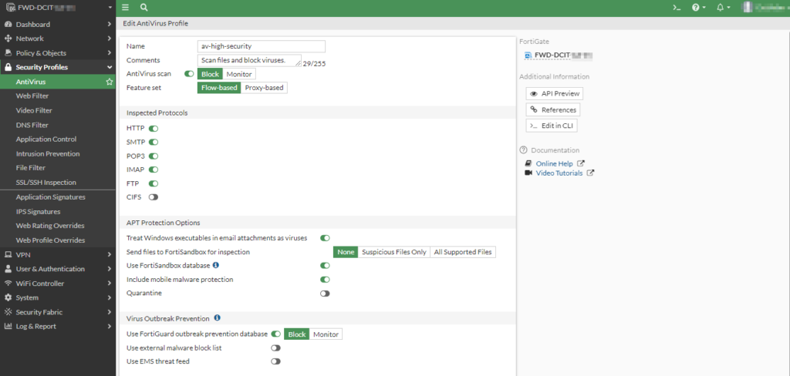
Task: Open the search magnifier icon
Action: click(144, 8)
